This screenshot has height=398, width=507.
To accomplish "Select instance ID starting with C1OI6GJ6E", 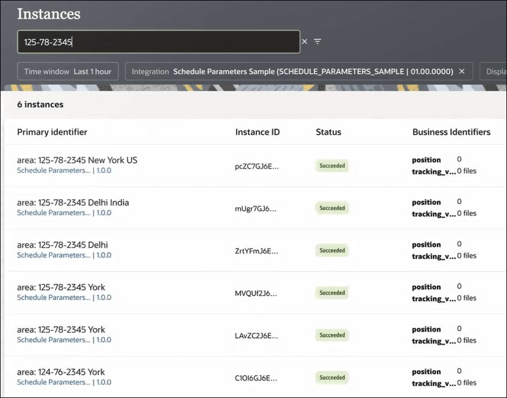I will (256, 378).
